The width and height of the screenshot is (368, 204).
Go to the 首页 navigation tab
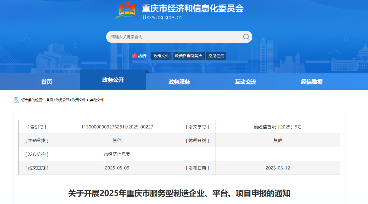coord(47,82)
